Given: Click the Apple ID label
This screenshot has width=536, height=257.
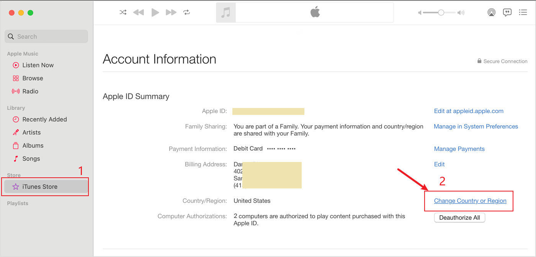Looking at the screenshot, I should [214, 111].
